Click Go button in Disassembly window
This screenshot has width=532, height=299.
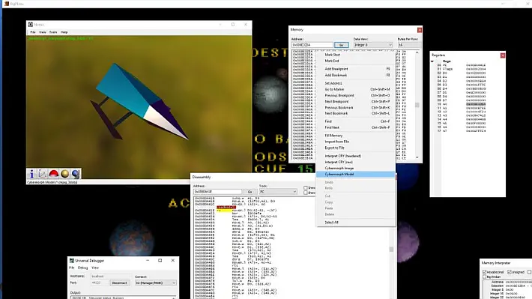click(250, 192)
